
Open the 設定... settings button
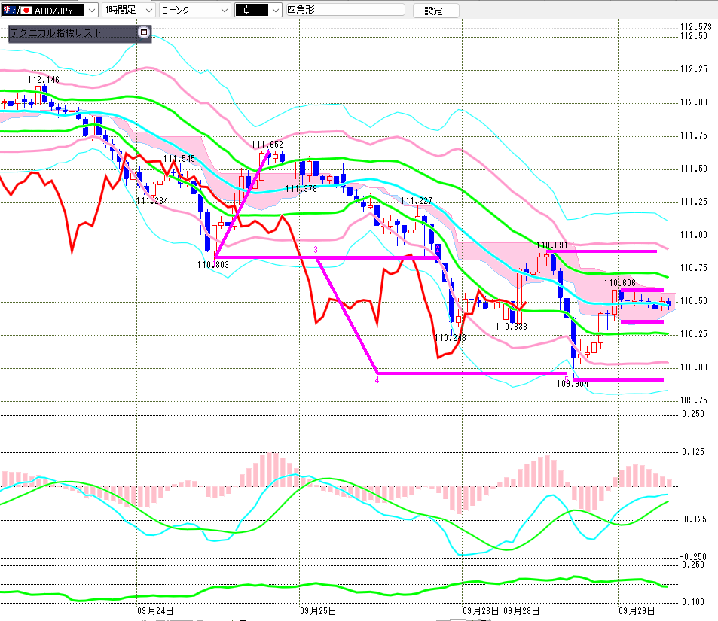coord(436,11)
